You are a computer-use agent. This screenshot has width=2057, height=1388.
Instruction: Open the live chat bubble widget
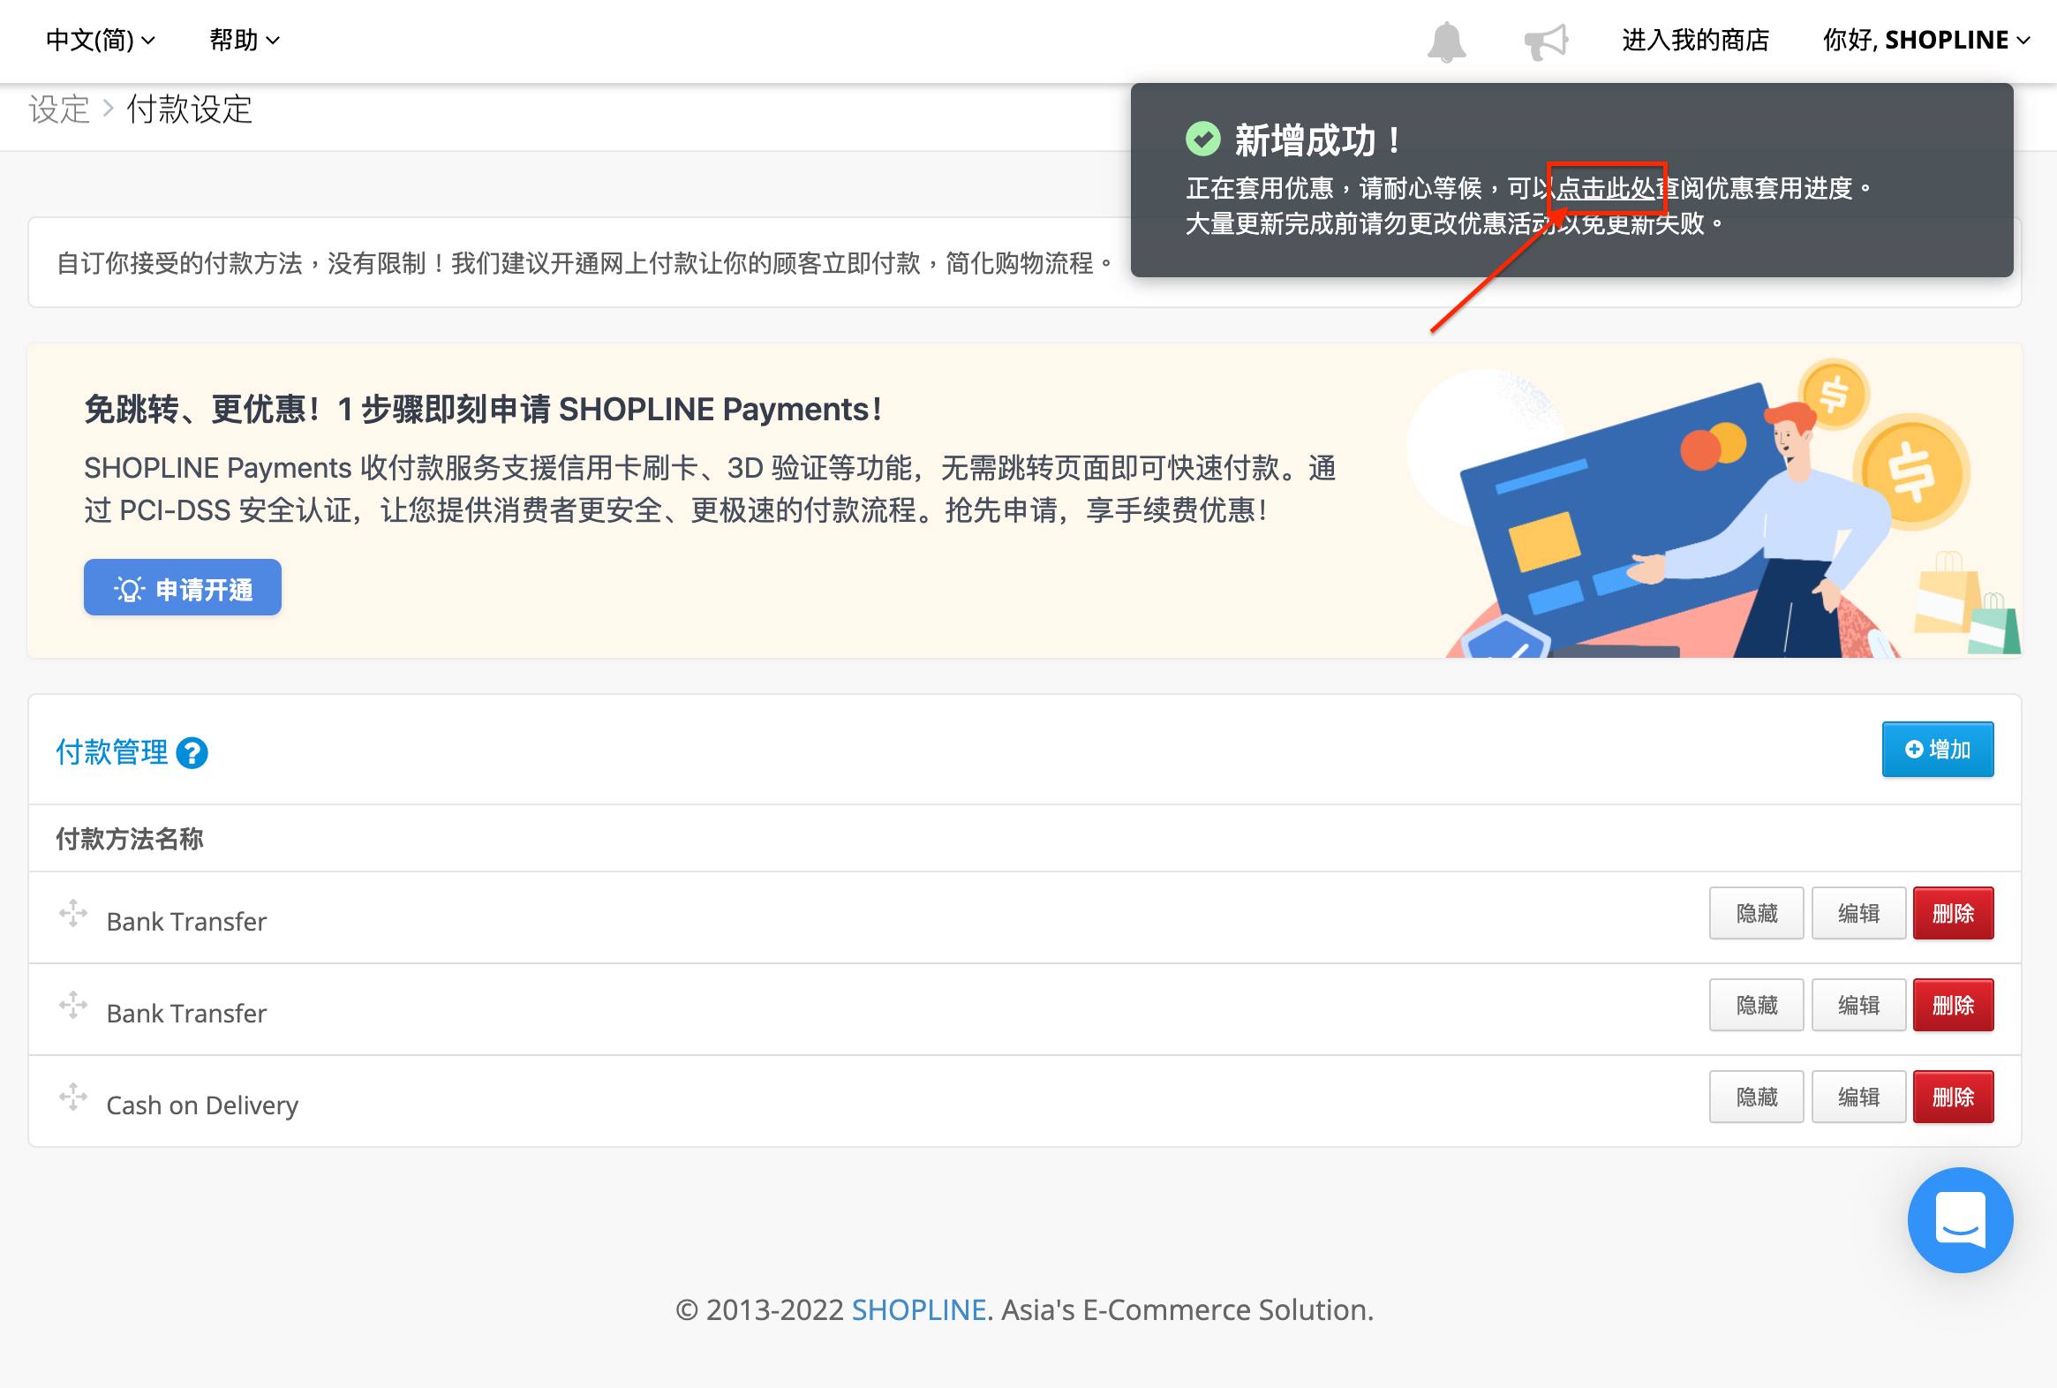(x=1960, y=1220)
